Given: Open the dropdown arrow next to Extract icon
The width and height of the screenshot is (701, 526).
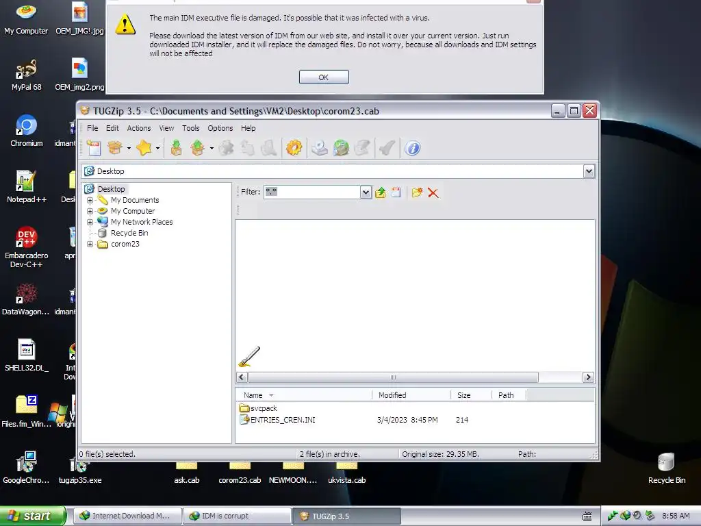Looking at the screenshot, I should [212, 148].
